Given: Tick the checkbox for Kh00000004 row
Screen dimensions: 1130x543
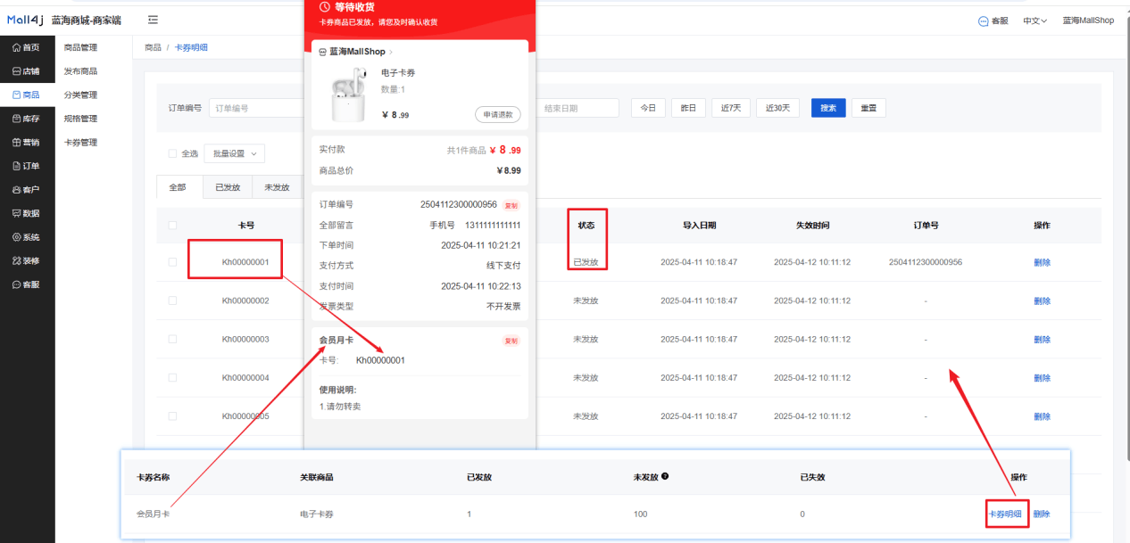Looking at the screenshot, I should pyautogui.click(x=173, y=377).
